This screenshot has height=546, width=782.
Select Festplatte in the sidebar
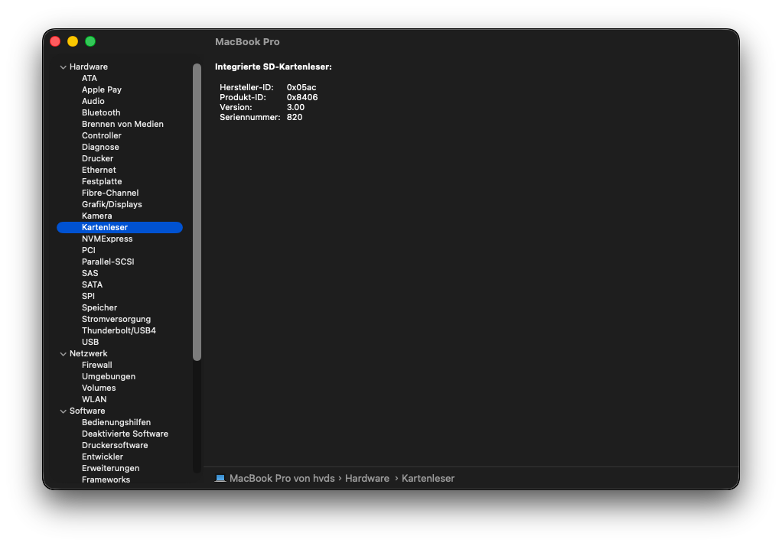102,181
